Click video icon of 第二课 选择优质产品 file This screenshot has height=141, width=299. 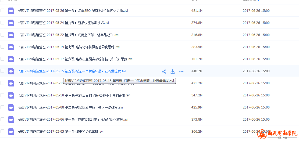(x=11, y=107)
